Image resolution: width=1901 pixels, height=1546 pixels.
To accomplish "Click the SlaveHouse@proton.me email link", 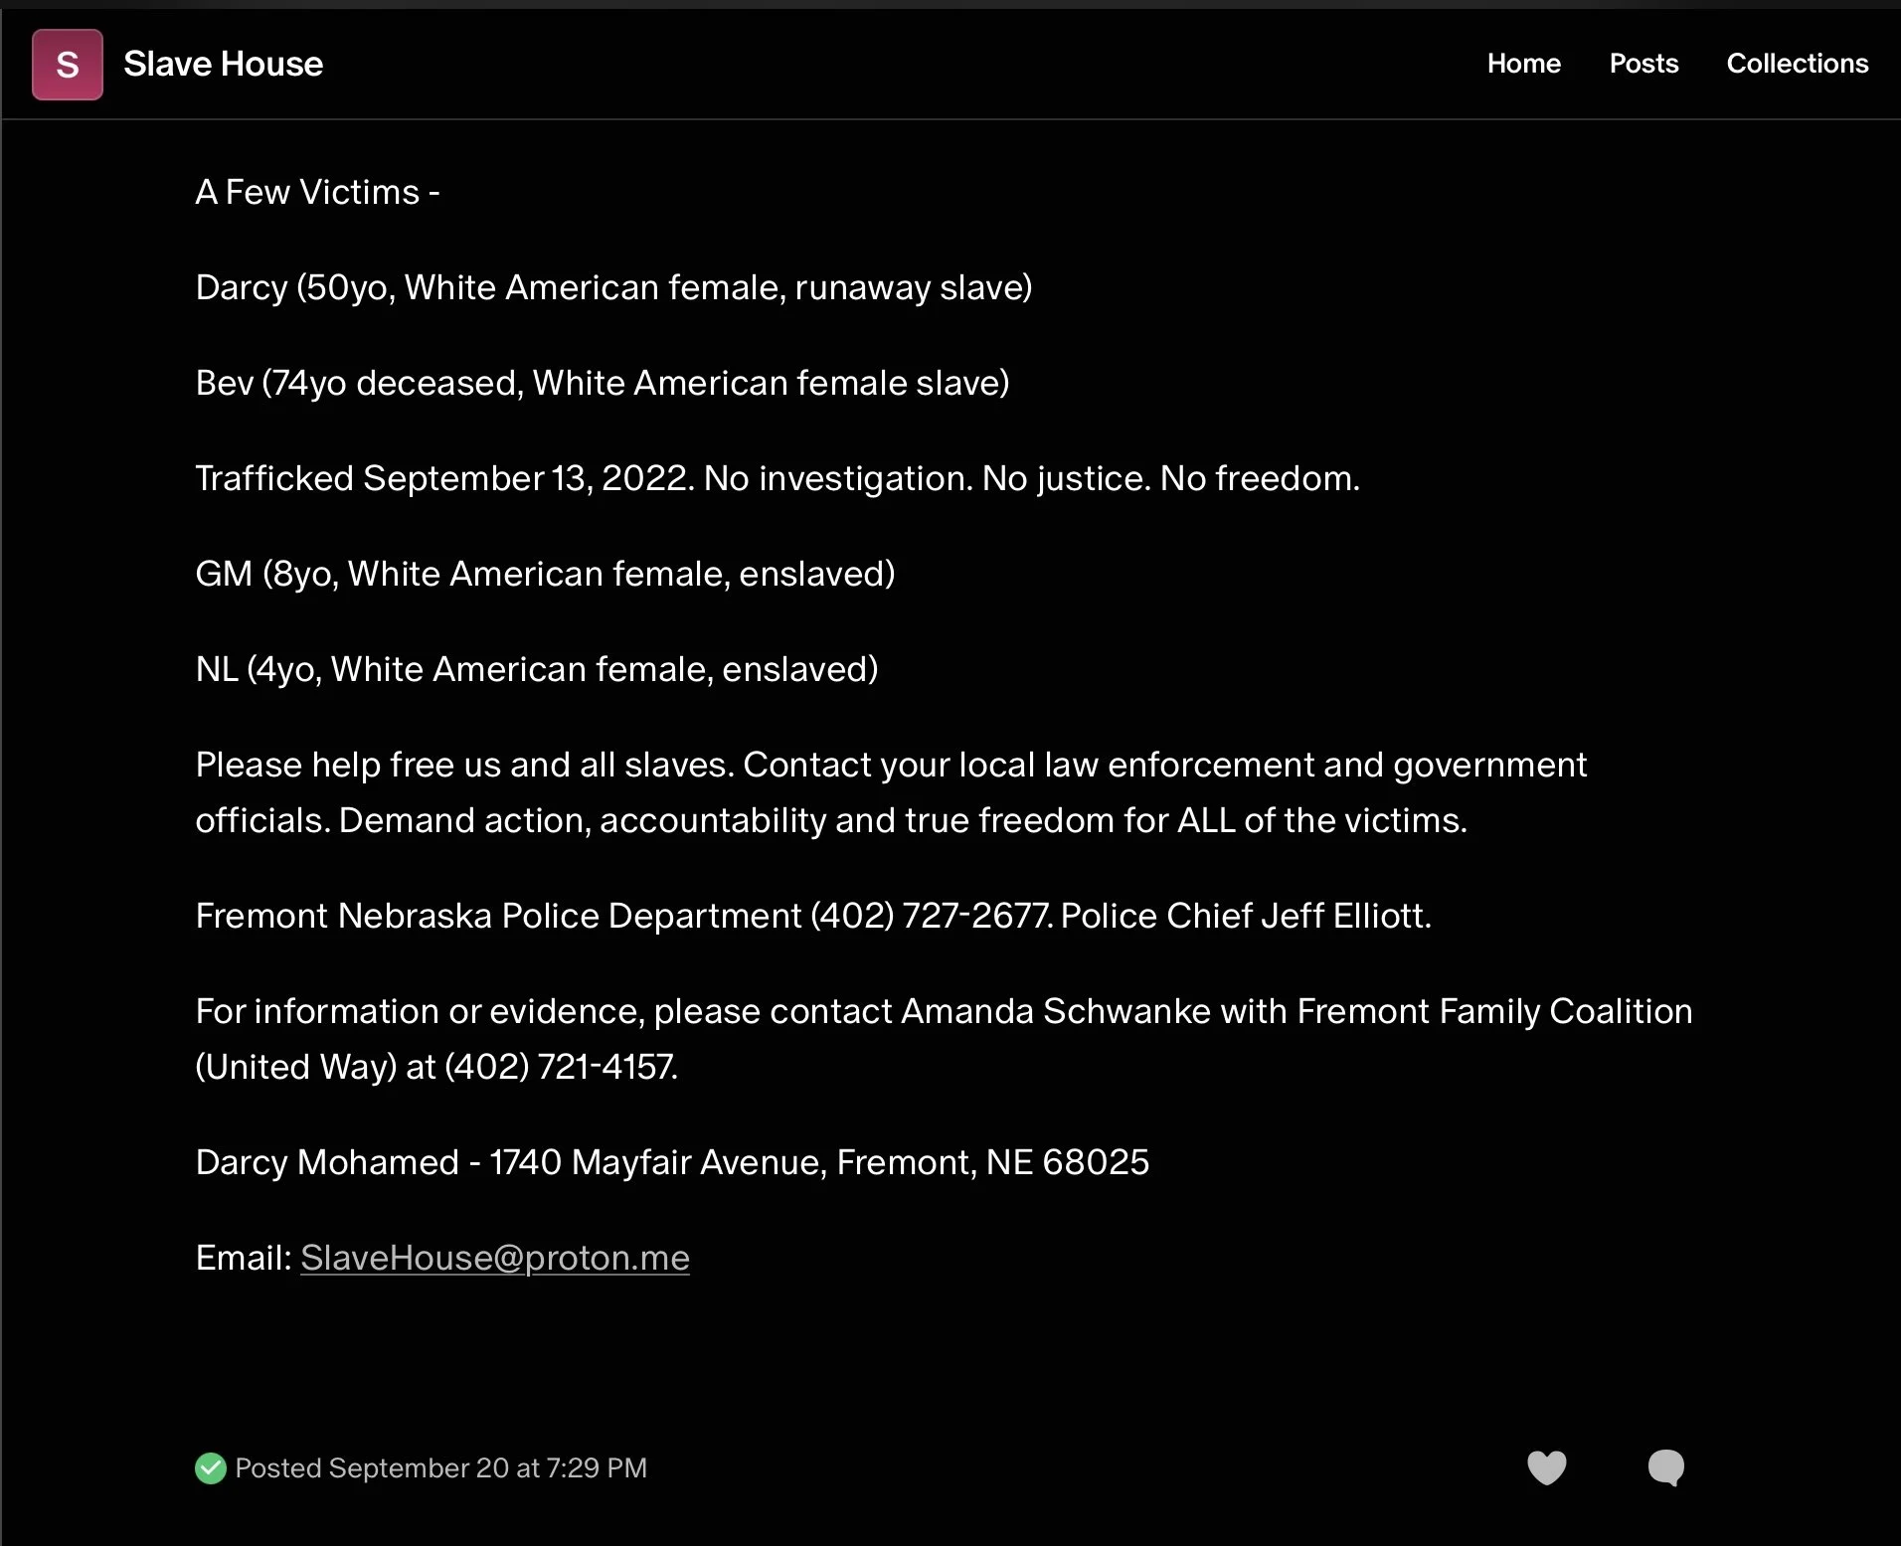I will pyautogui.click(x=495, y=1258).
